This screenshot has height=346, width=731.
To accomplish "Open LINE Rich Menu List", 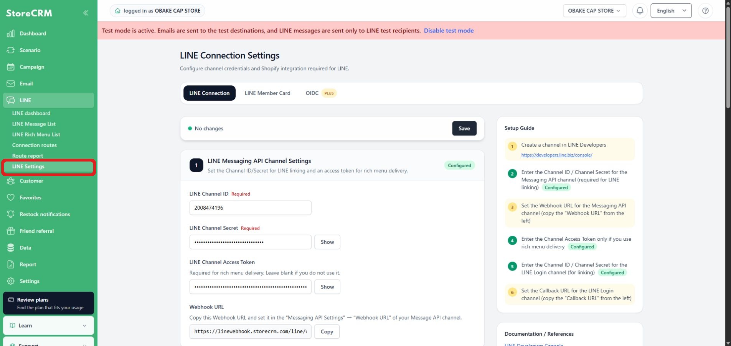I will pyautogui.click(x=36, y=135).
